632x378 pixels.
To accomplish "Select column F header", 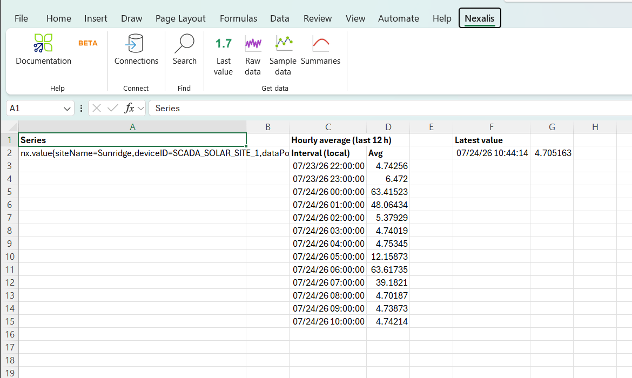I will tap(492, 127).
